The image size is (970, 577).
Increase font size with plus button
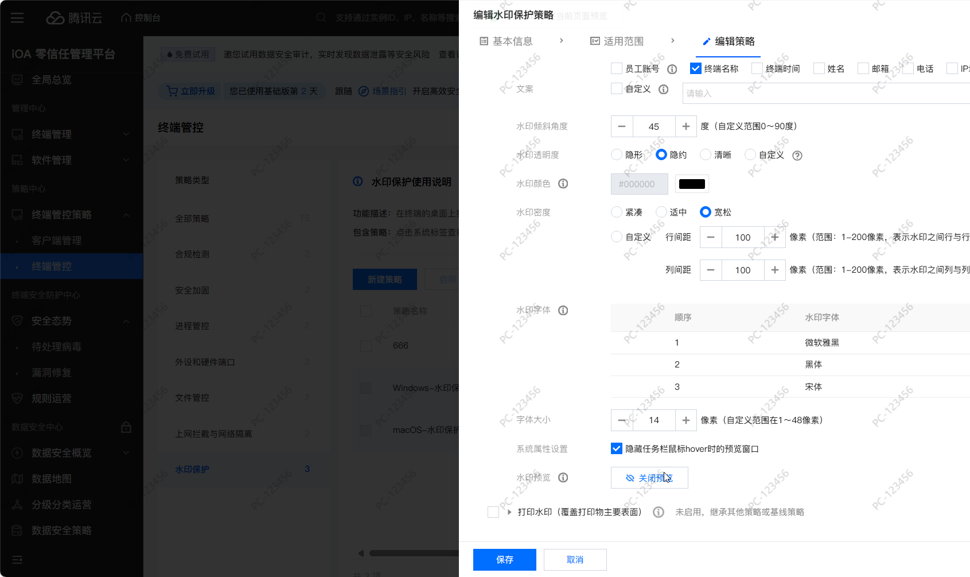tap(686, 420)
